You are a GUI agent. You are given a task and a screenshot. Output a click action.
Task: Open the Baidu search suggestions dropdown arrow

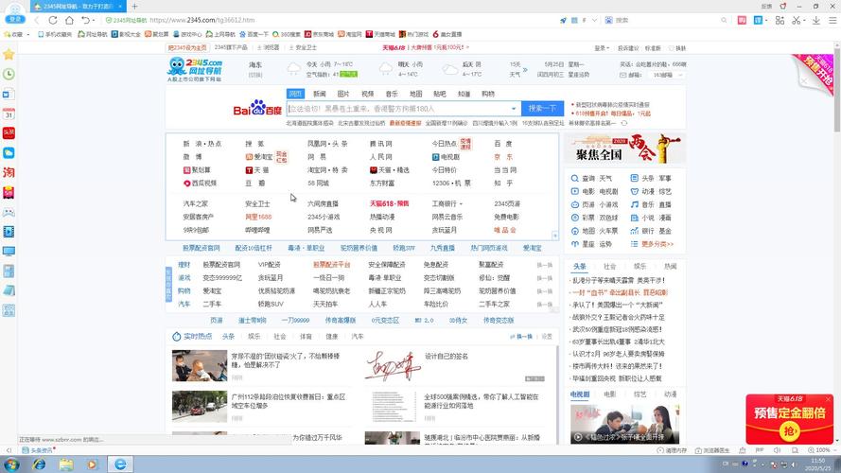click(514, 109)
